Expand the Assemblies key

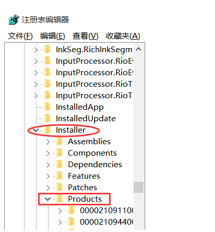click(x=48, y=142)
